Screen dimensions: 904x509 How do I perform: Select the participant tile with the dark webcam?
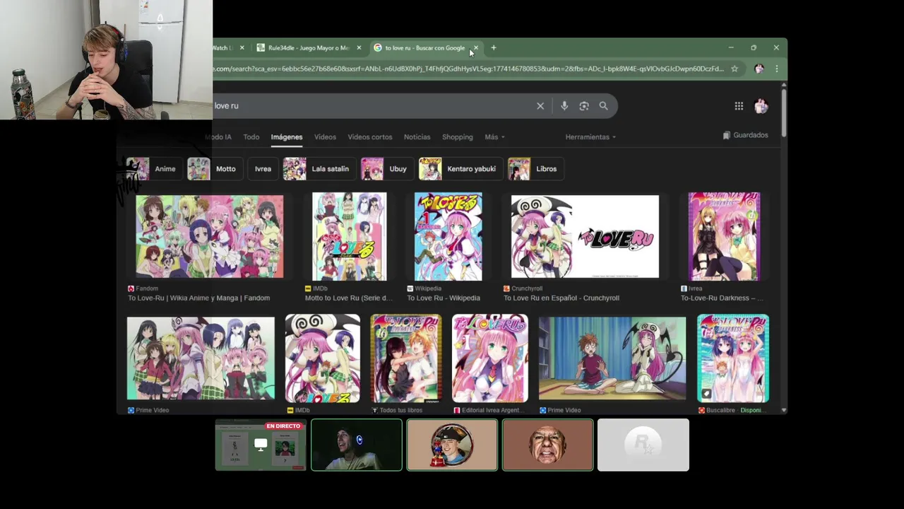coord(357,445)
